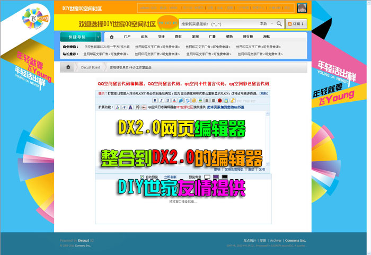
Task: Click the insert image icon
Action: click(x=200, y=100)
